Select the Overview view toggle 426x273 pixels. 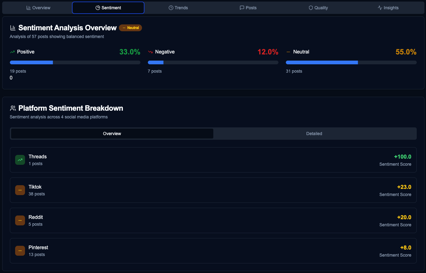112,133
